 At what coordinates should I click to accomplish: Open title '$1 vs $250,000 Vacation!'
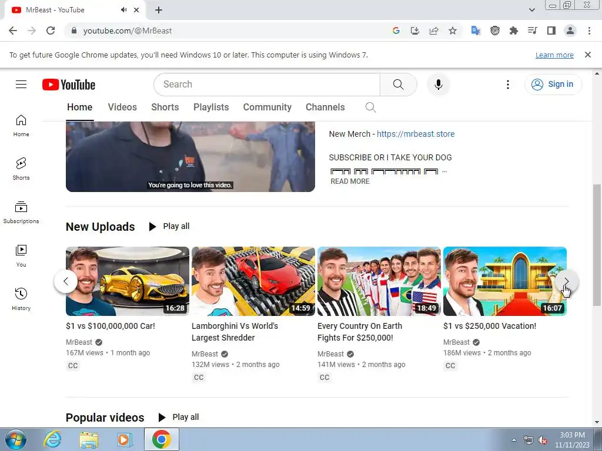coord(490,326)
